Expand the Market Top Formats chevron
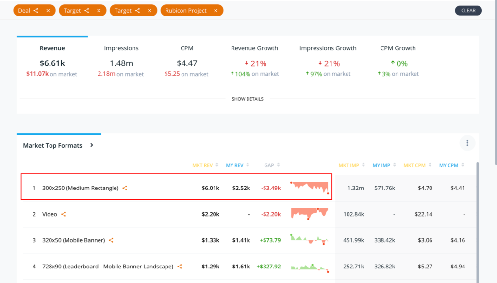 coord(92,145)
